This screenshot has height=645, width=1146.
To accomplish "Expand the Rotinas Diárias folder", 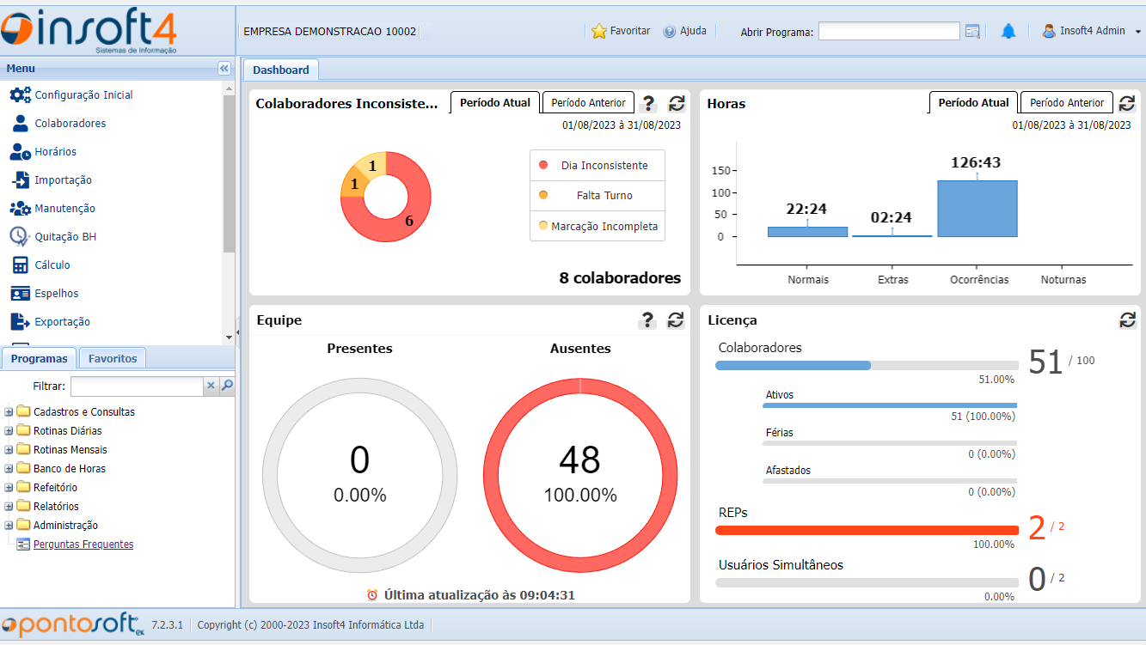I will pos(9,430).
